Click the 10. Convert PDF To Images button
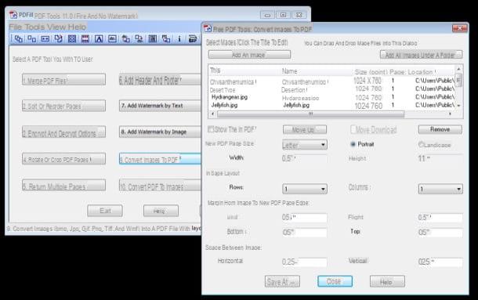This screenshot has height=300, width=478. [x=160, y=185]
